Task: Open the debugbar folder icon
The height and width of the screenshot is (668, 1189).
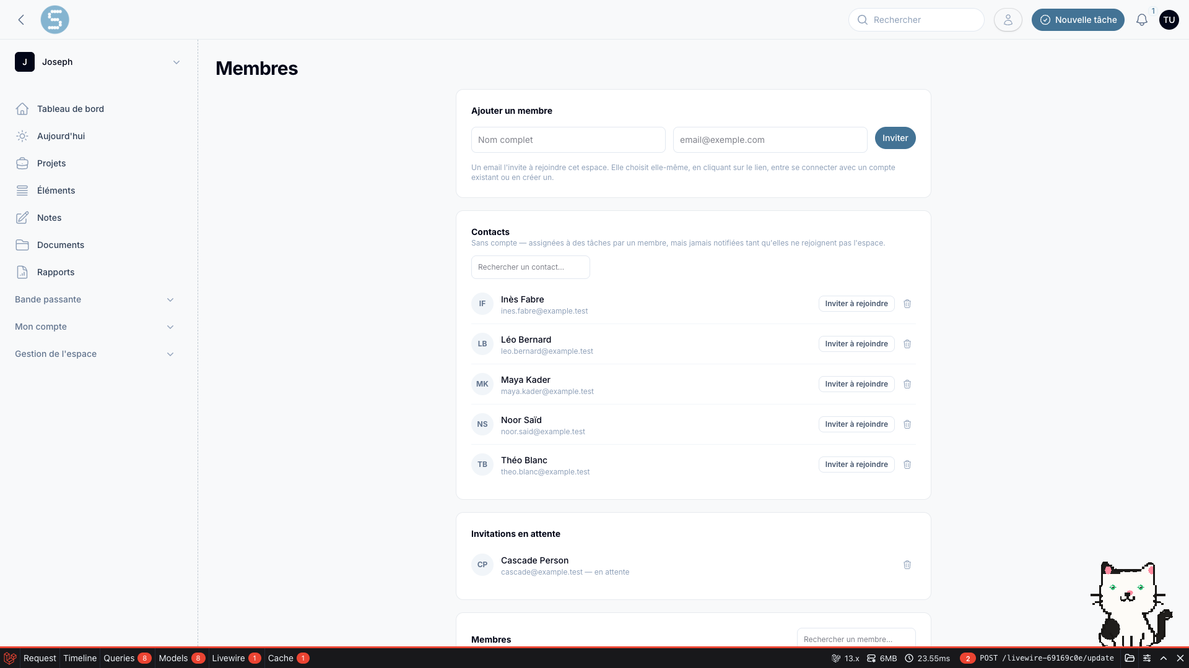Action: (1130, 658)
